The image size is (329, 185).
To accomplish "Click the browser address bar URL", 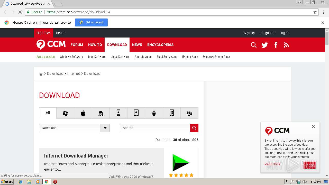I will [78, 12].
